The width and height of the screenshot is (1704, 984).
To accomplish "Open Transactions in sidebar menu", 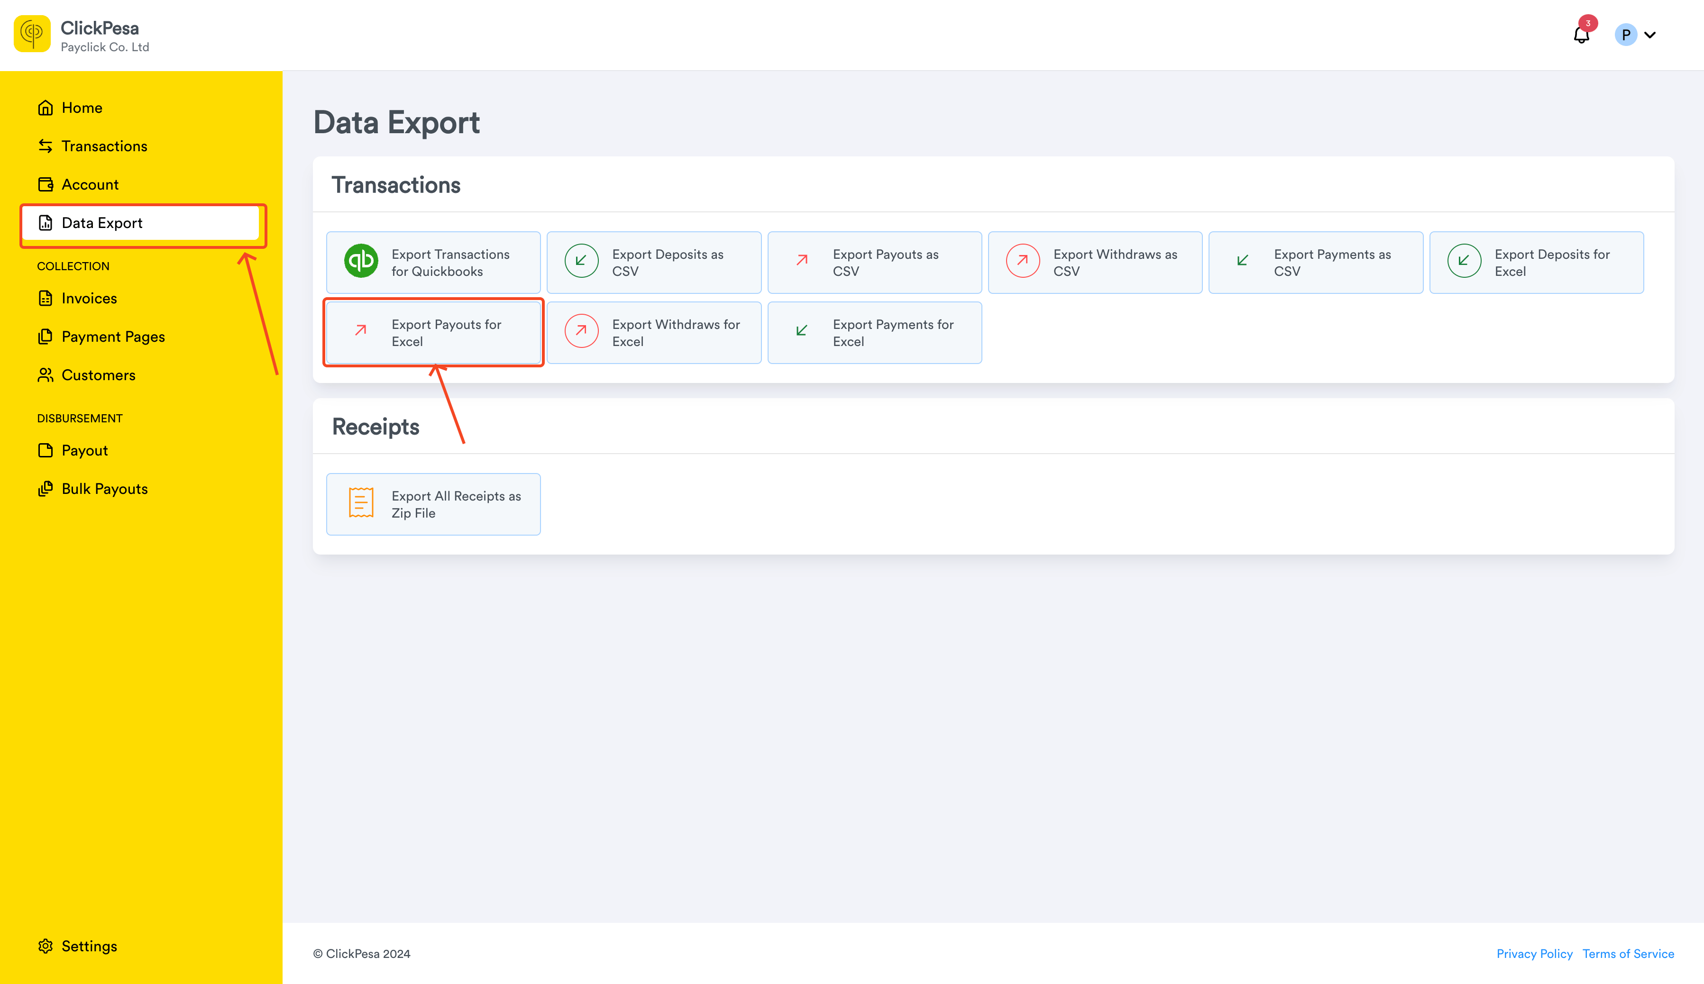I will coord(141,146).
